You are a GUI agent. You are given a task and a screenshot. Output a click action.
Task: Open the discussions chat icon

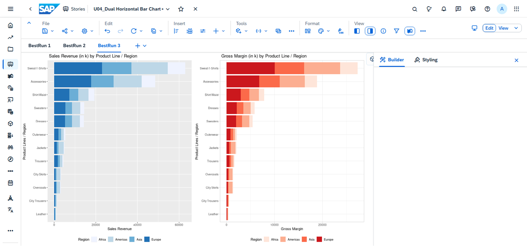(458, 9)
